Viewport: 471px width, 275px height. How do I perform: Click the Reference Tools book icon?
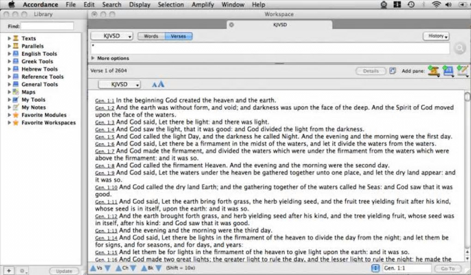tap(16, 77)
